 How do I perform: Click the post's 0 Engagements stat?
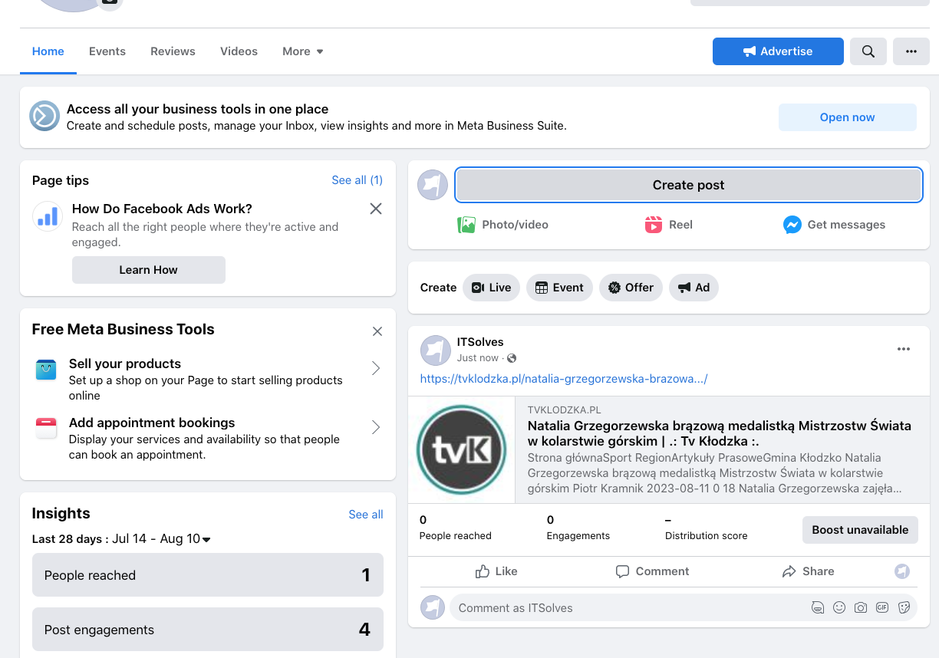578,528
